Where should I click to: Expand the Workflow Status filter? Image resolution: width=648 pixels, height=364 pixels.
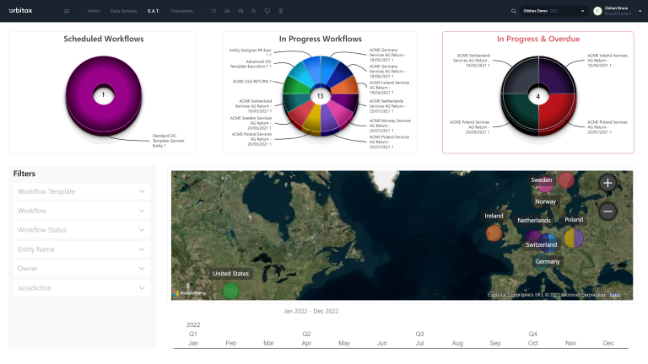point(82,230)
